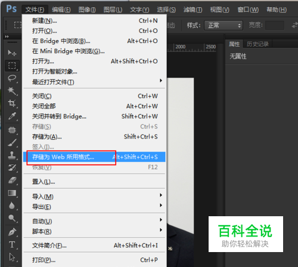Choose 打印(P)... menu item
298x267 pixels.
(x=94, y=260)
